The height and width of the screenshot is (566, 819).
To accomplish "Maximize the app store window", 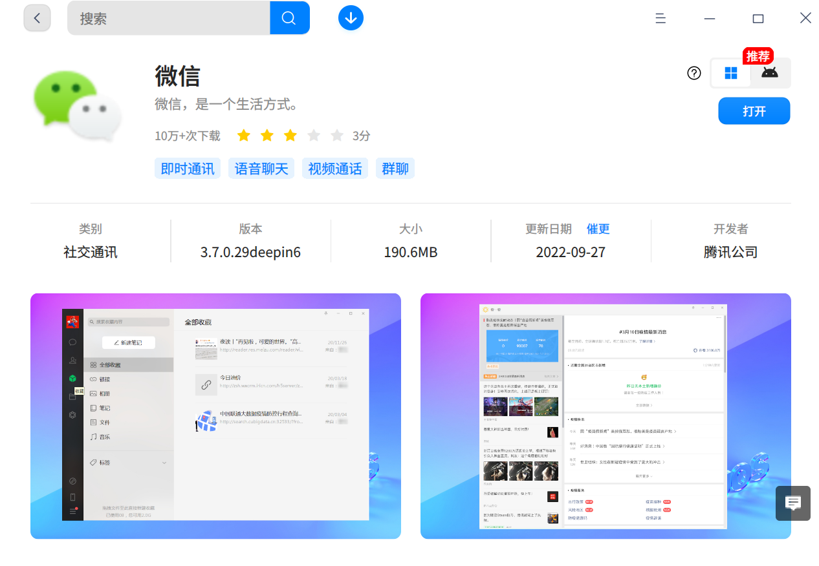I will [x=758, y=18].
